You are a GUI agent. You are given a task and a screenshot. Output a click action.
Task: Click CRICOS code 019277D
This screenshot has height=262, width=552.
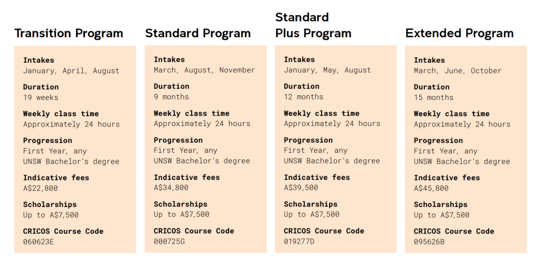299,241
